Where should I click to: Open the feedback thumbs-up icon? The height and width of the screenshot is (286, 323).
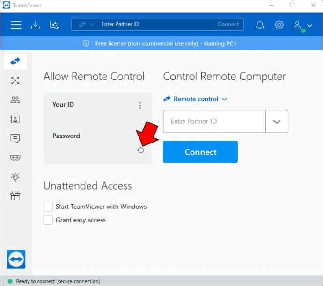click(x=55, y=25)
